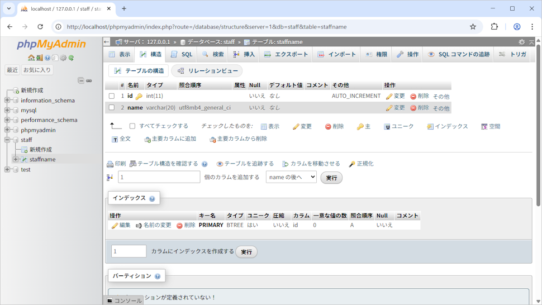The width and height of the screenshot is (542, 305).
Task: Toggle the すべてチェックする checkbox
Action: (x=132, y=126)
